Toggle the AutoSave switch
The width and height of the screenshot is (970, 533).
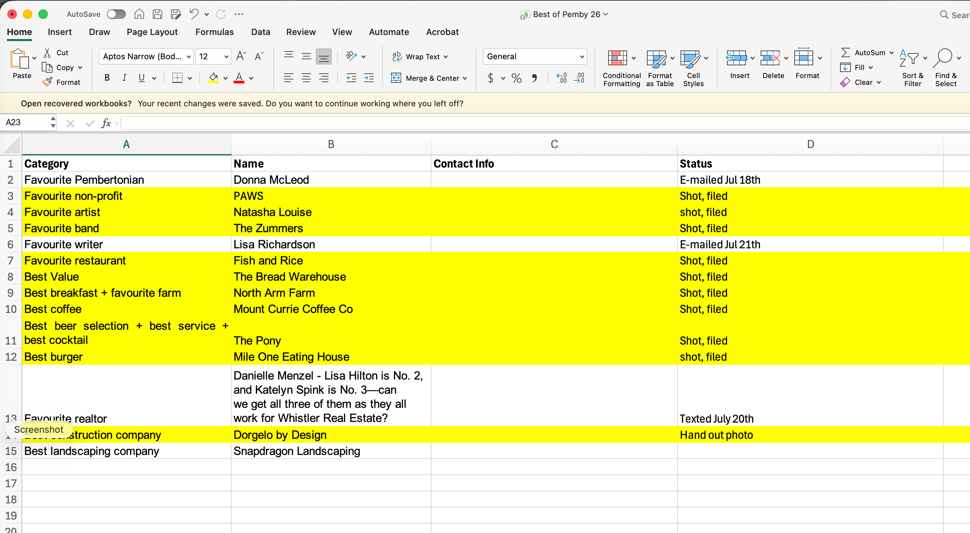(x=116, y=14)
